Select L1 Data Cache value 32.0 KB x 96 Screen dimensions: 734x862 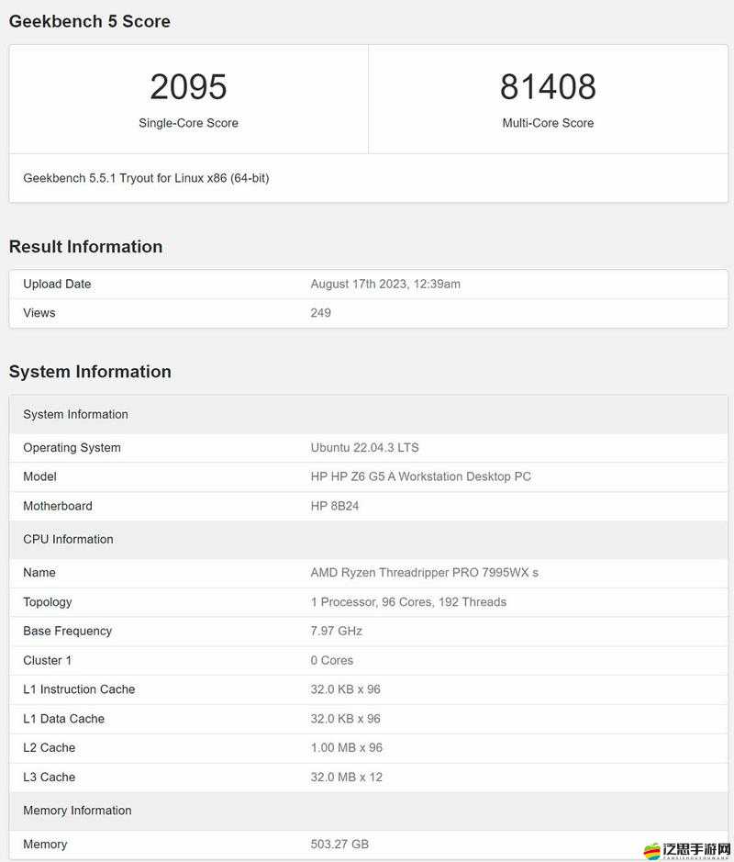pos(346,719)
